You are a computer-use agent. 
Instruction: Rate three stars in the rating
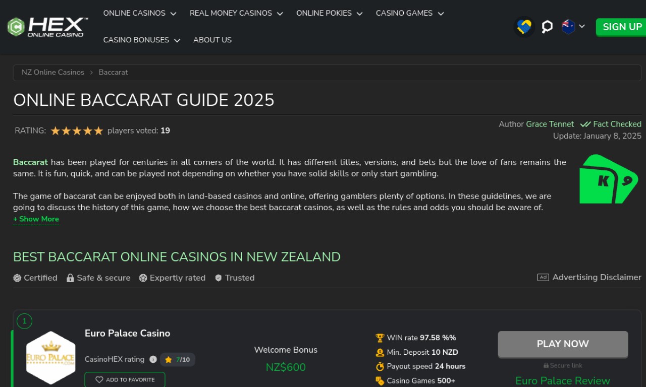tap(77, 131)
